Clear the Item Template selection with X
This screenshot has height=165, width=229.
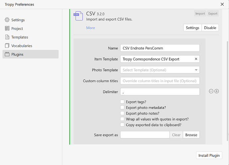(x=196, y=59)
